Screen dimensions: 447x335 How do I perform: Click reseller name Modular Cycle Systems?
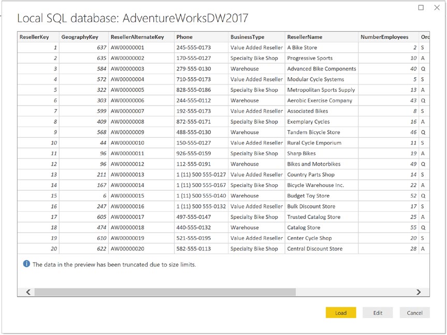click(x=315, y=79)
